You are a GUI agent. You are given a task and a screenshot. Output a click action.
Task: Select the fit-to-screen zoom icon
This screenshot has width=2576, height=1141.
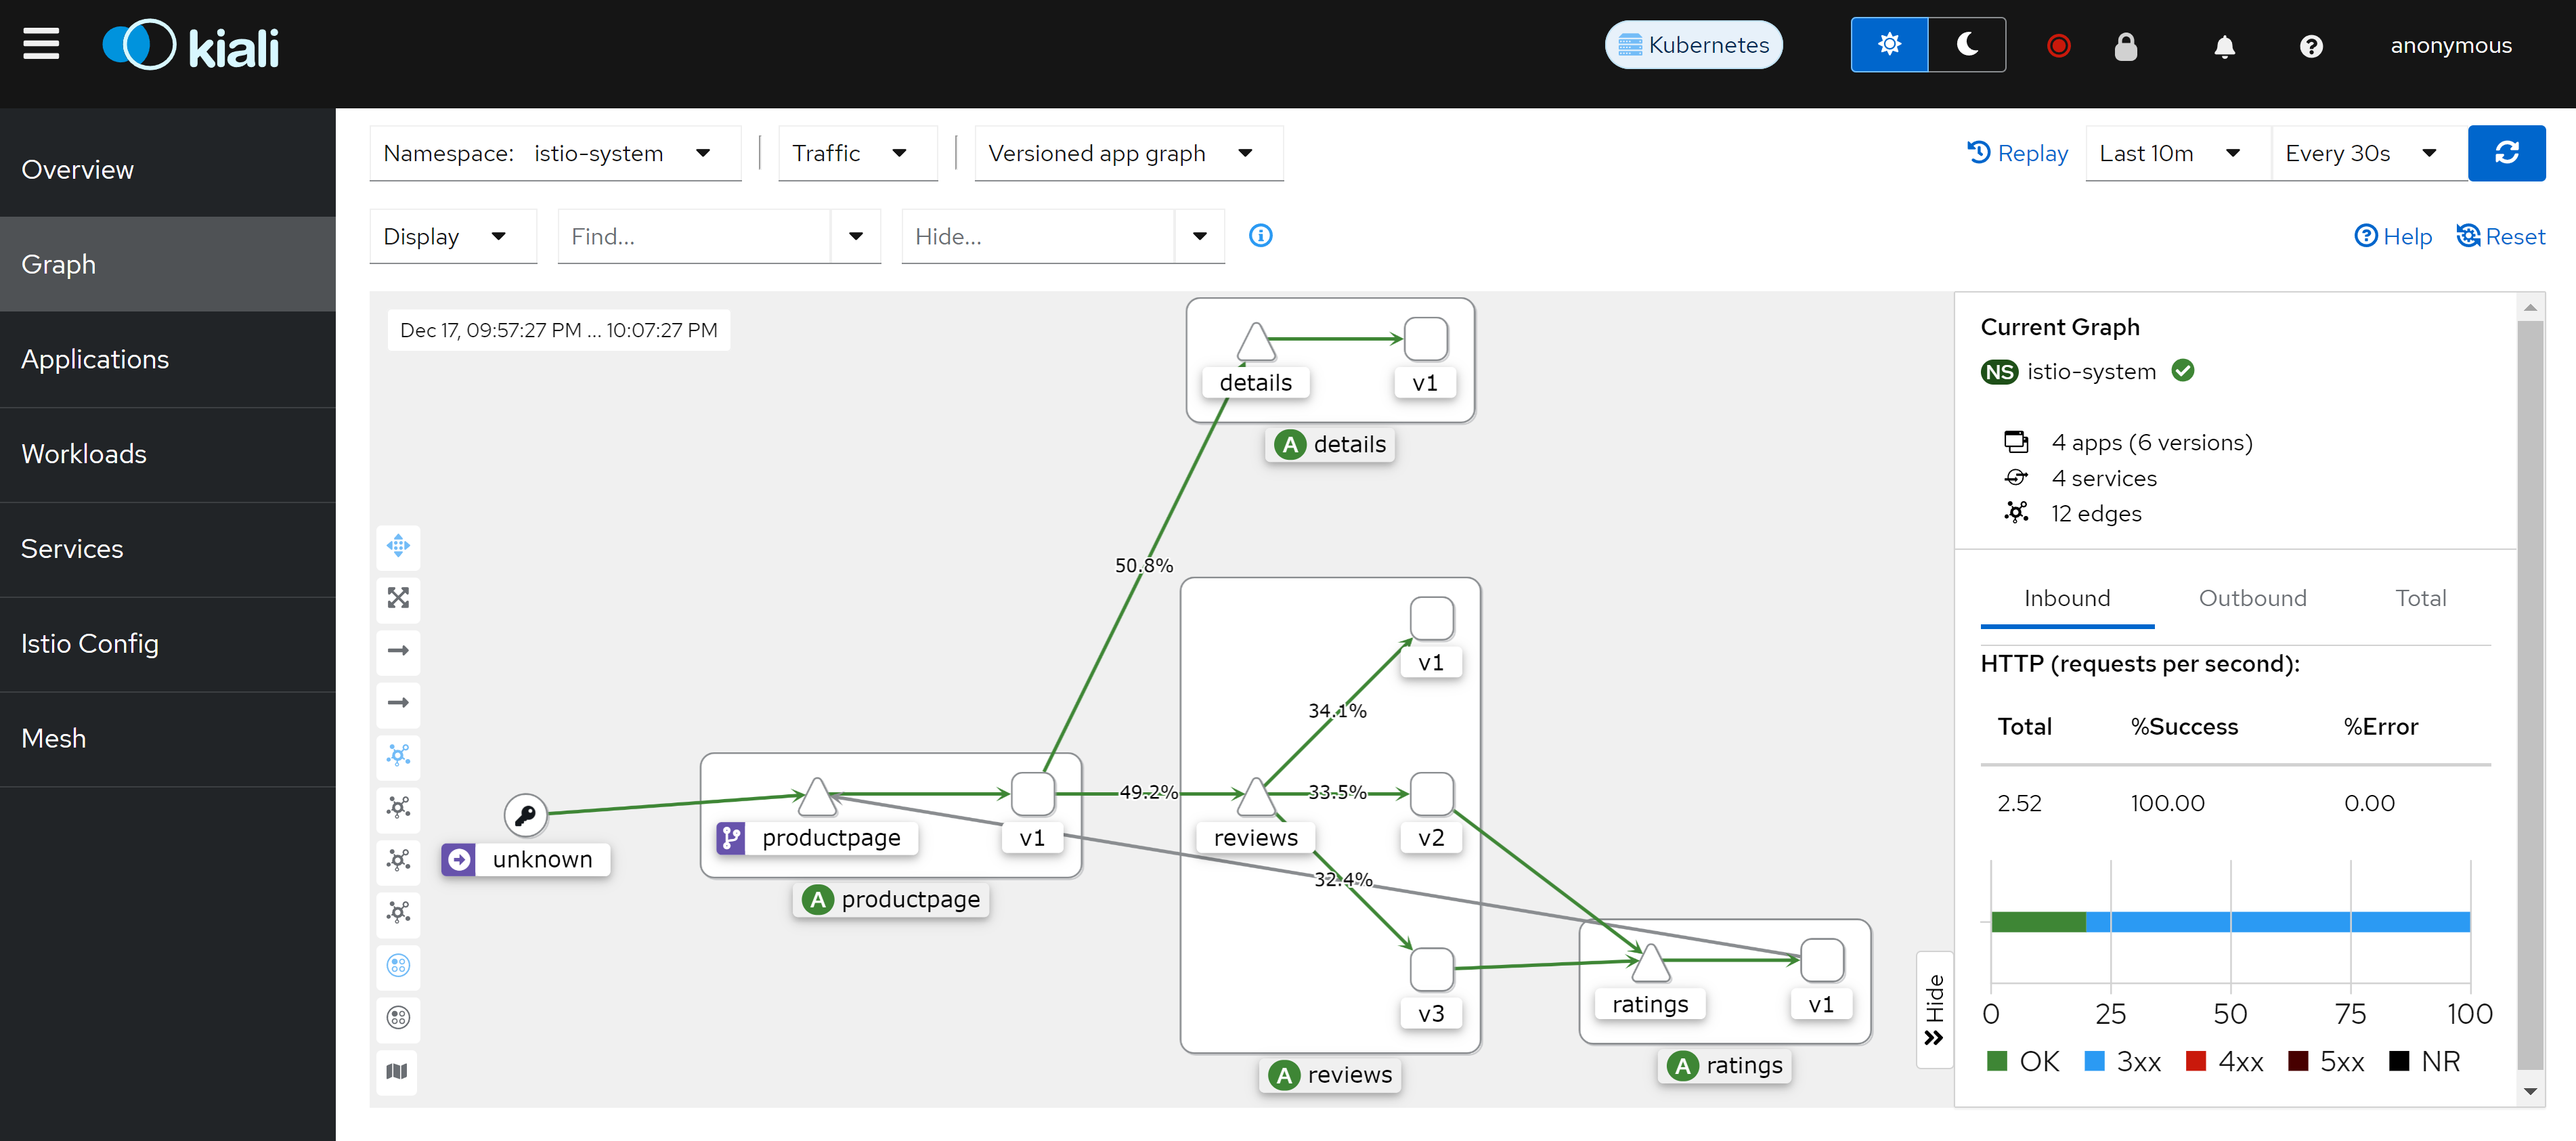pyautogui.click(x=401, y=597)
